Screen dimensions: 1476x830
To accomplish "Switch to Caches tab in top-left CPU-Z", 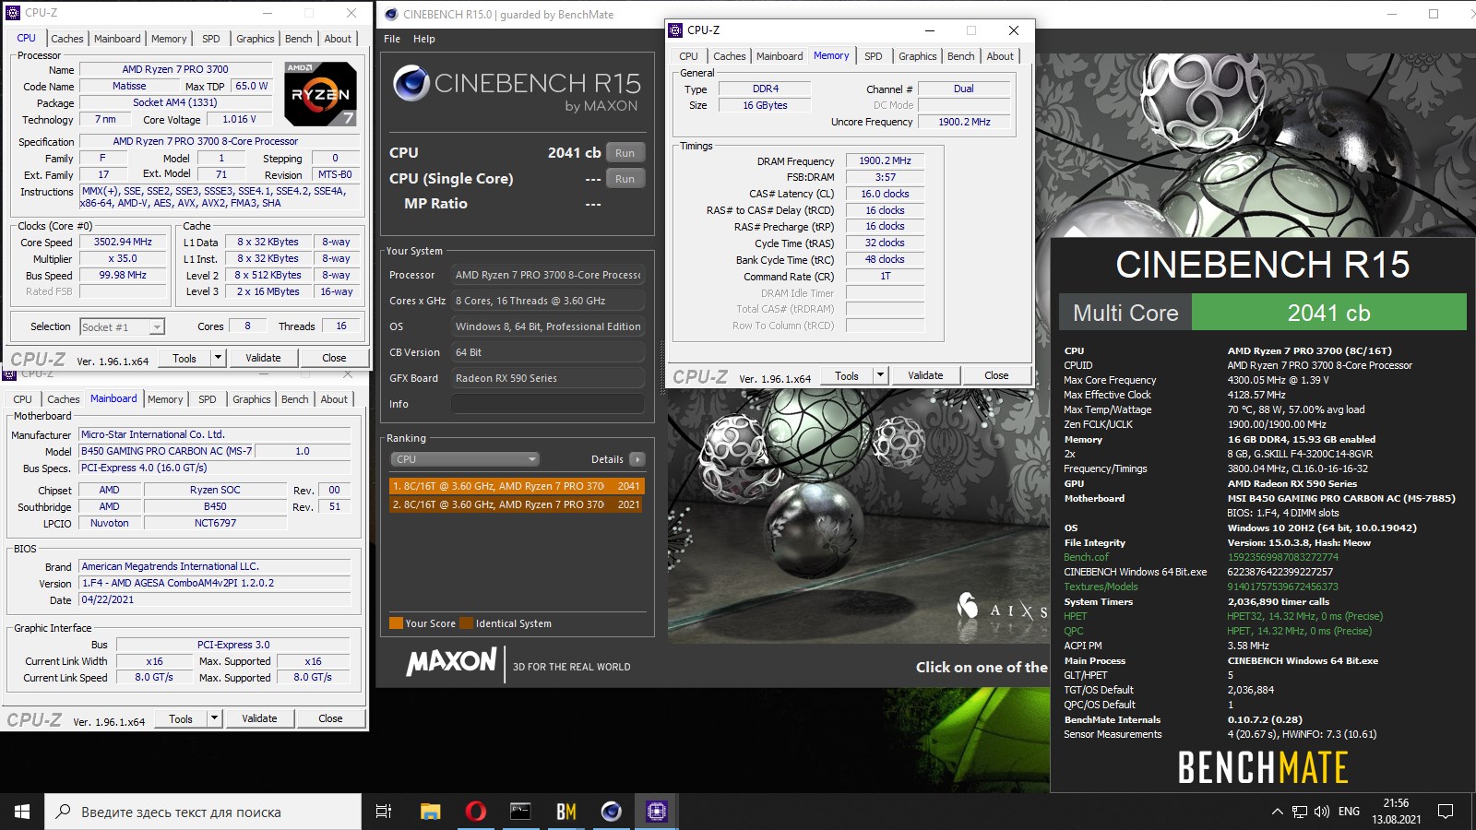I will (66, 39).
